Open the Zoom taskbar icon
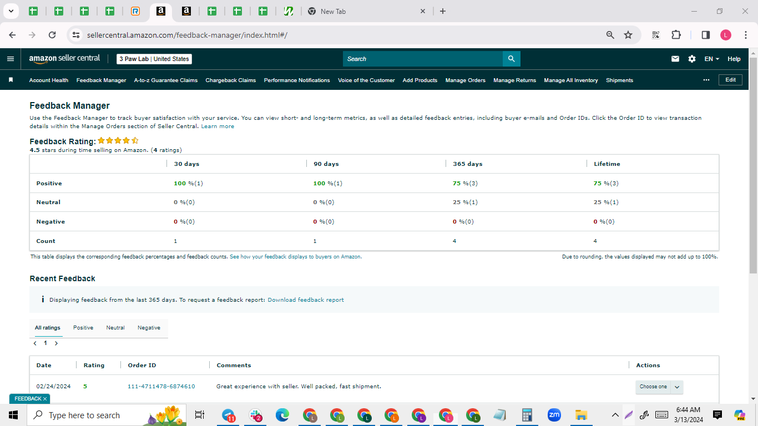Screen dimensions: 758x426 click(554, 415)
